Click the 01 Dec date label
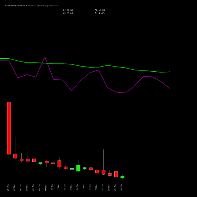This screenshot has width=197, height=197. pos(14,188)
